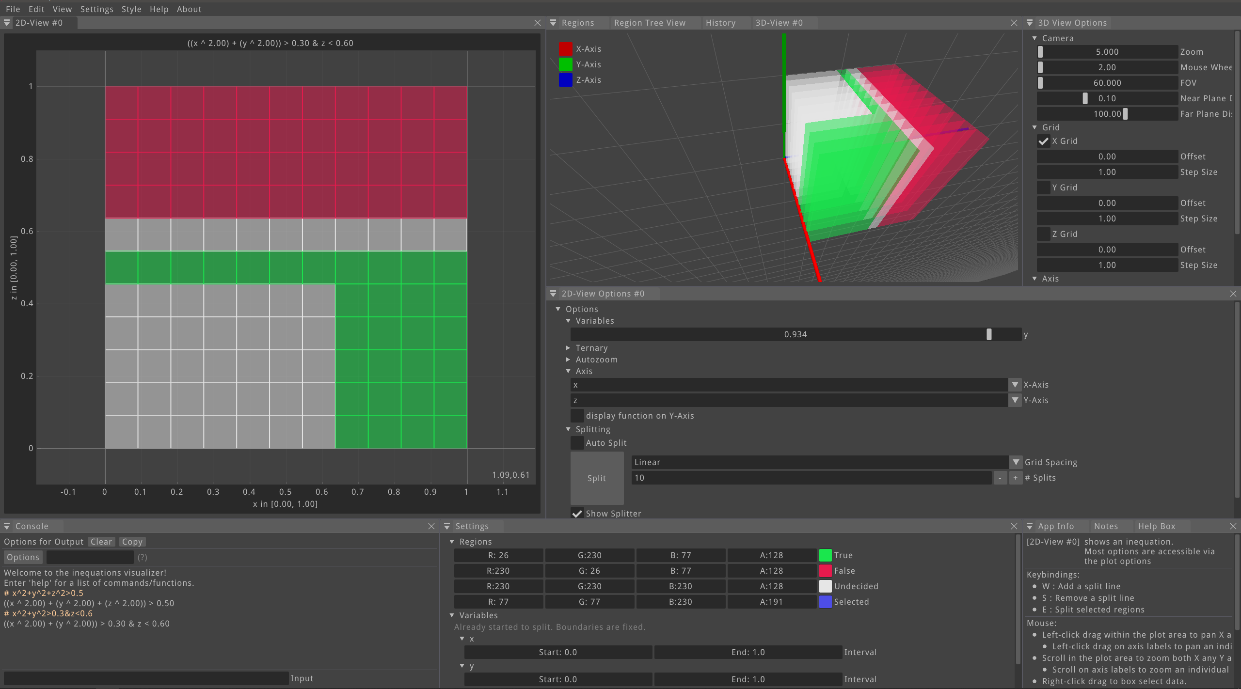Collapse the Options section in 2D-View Options
Screen dimensions: 1241x689
click(558, 309)
